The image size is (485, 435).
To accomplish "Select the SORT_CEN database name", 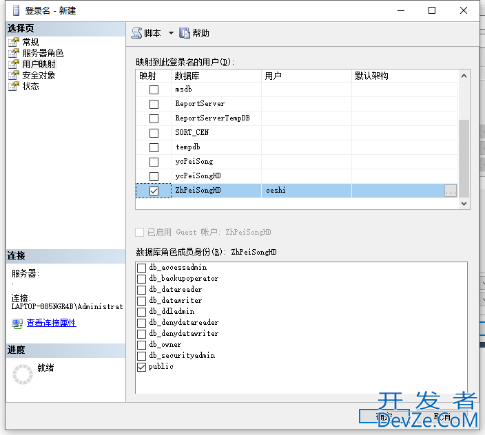I will pyautogui.click(x=192, y=133).
